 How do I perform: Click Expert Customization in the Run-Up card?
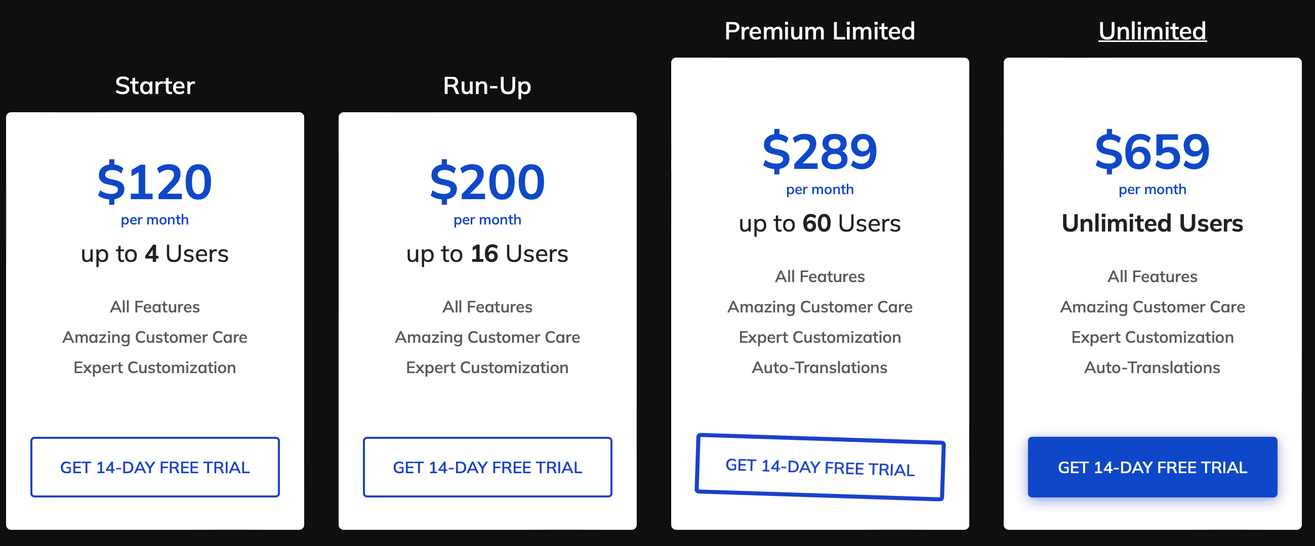[487, 368]
